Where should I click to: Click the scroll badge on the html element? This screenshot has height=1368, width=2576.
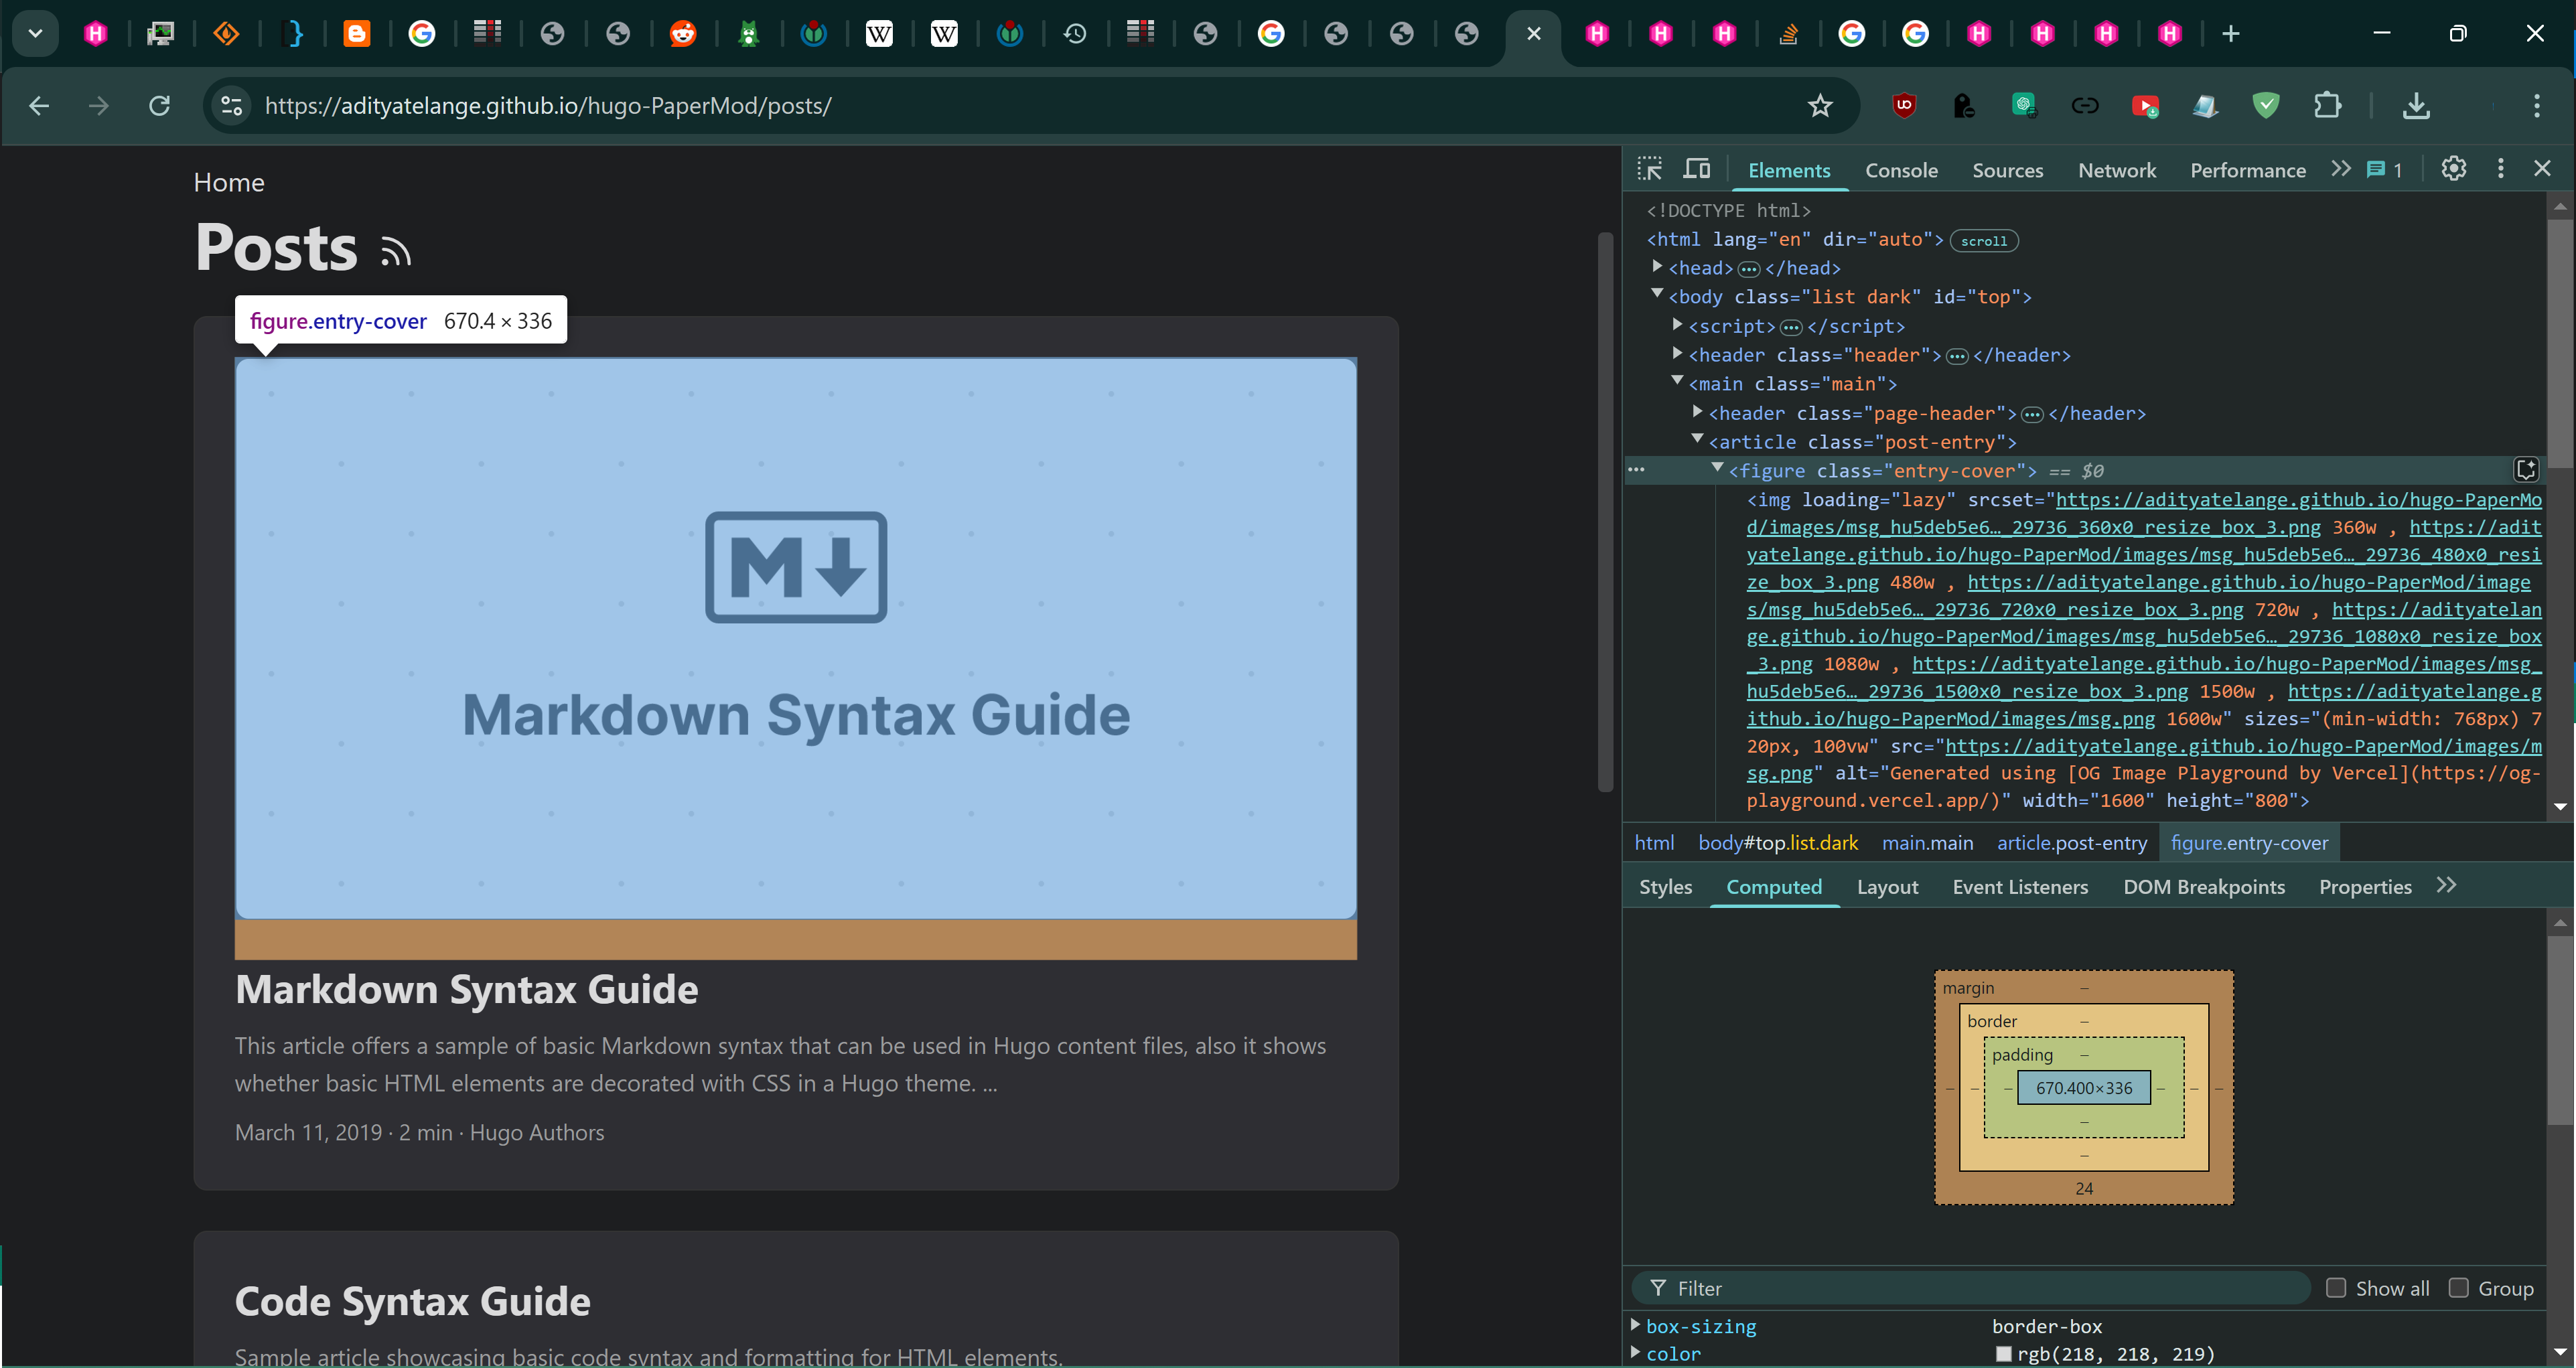pyautogui.click(x=1983, y=241)
